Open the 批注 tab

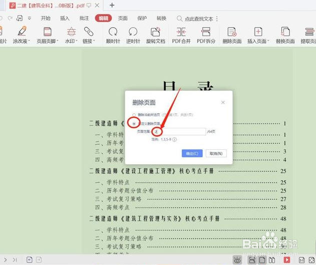(x=84, y=19)
